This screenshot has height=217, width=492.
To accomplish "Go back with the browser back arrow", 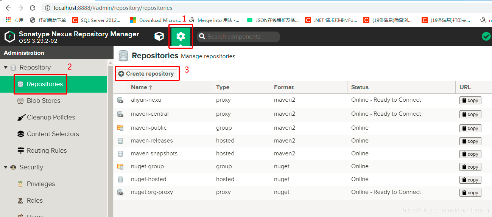I will pos(8,8).
